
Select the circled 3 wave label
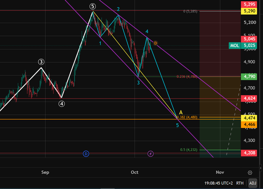[x=41, y=62]
